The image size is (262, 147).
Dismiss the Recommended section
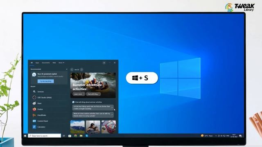pyautogui.click(x=67, y=69)
